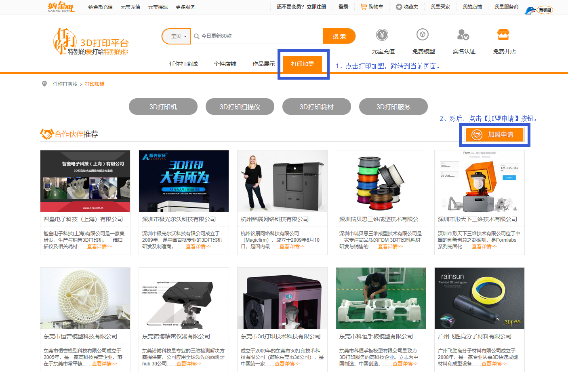Click the 实名认证 user verification icon

point(463,35)
